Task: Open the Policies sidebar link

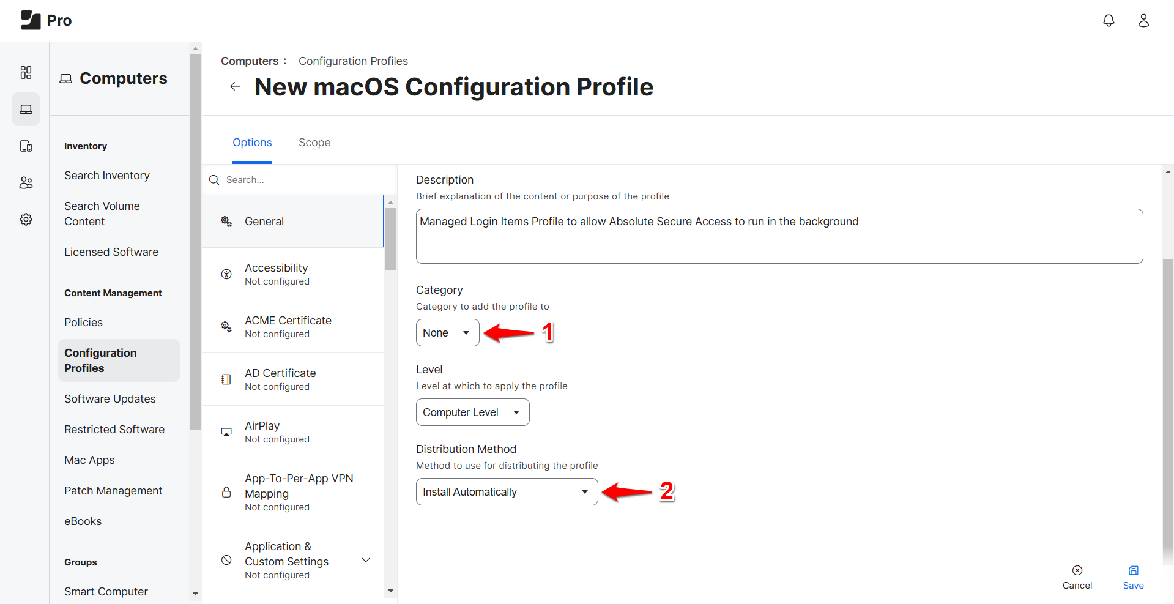Action: (83, 323)
